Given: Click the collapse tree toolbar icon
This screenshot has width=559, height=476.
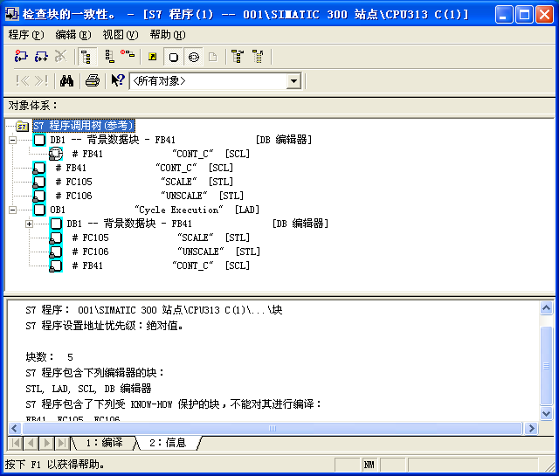Looking at the screenshot, I should click(259, 57).
